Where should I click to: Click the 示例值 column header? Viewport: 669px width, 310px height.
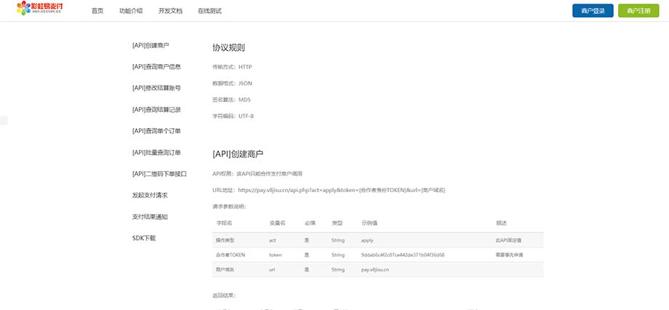(x=369, y=223)
